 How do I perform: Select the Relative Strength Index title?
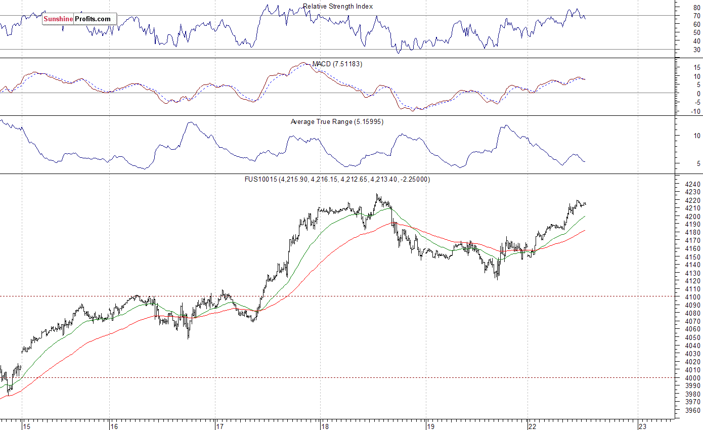pos(338,7)
